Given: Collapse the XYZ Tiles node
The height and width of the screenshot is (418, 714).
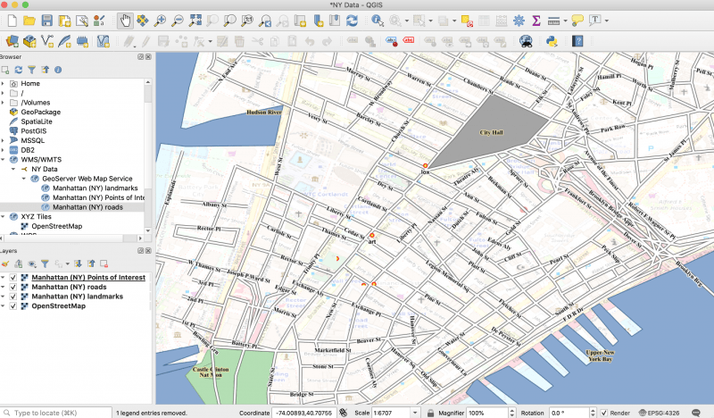Looking at the screenshot, I should (x=3, y=216).
